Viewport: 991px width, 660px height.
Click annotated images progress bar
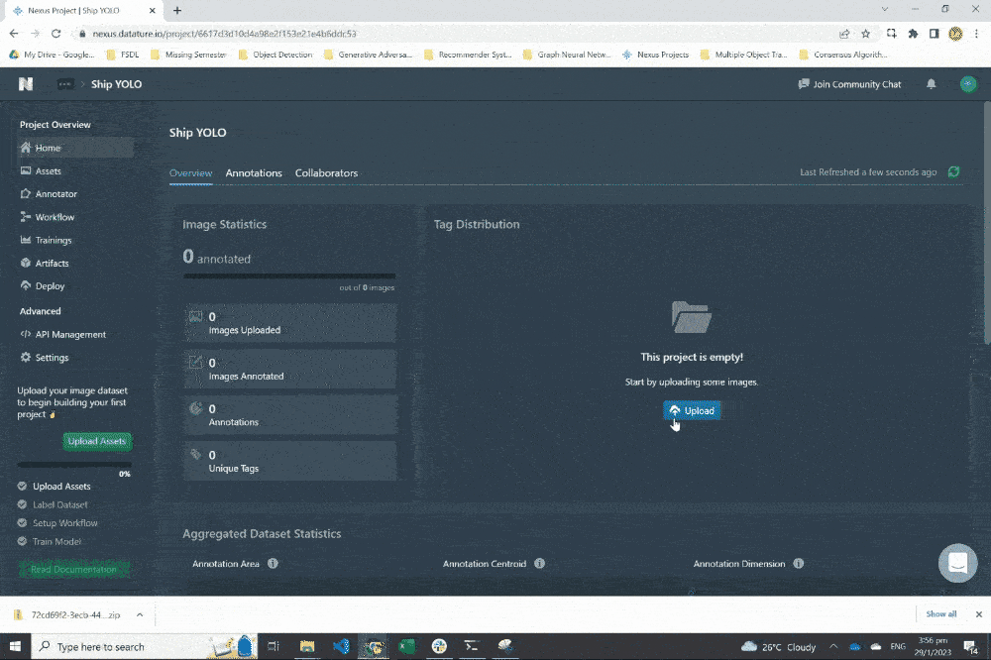pyautogui.click(x=289, y=276)
